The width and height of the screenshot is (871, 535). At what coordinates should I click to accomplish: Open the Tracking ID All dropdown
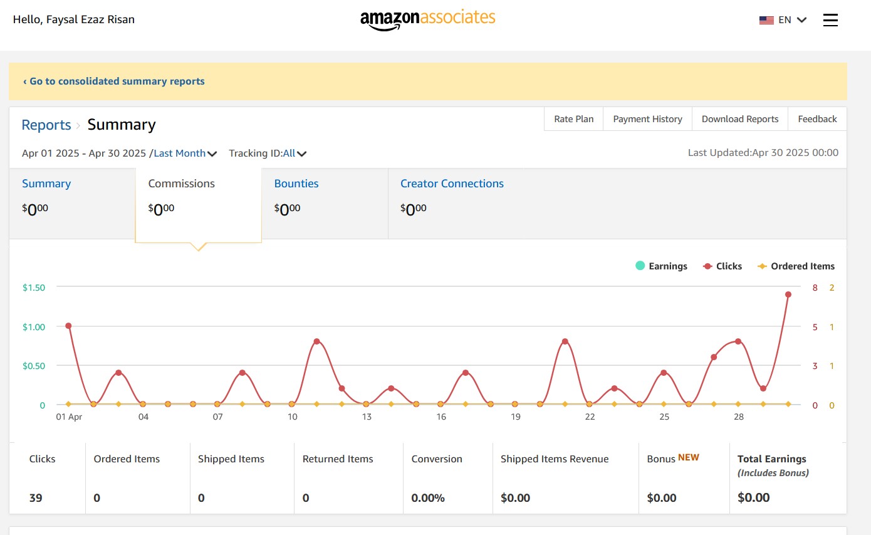[295, 153]
